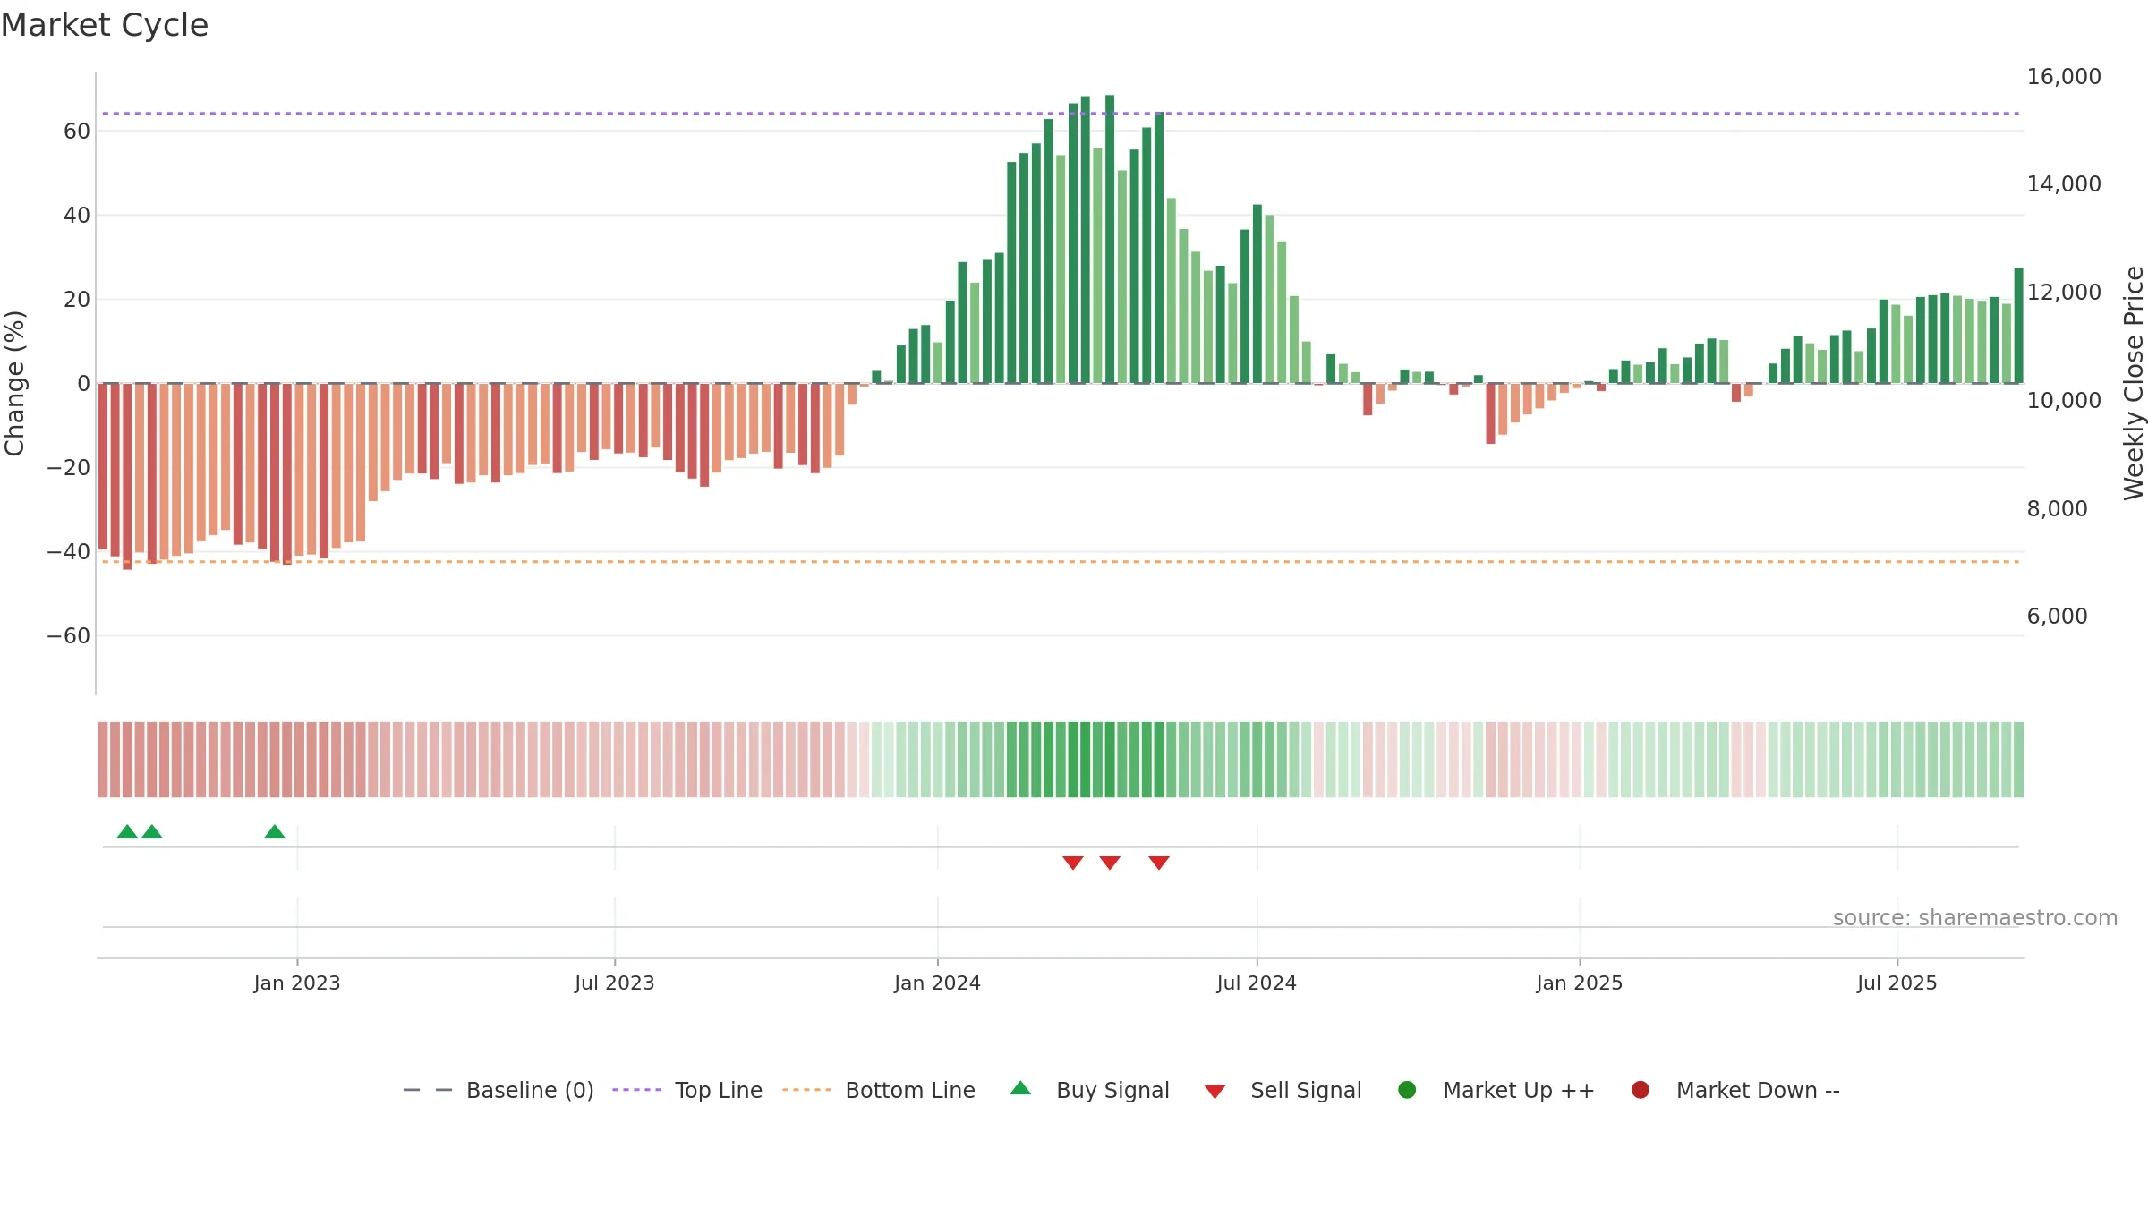Toggle the Market Up ++ legend entry

tap(1496, 1090)
